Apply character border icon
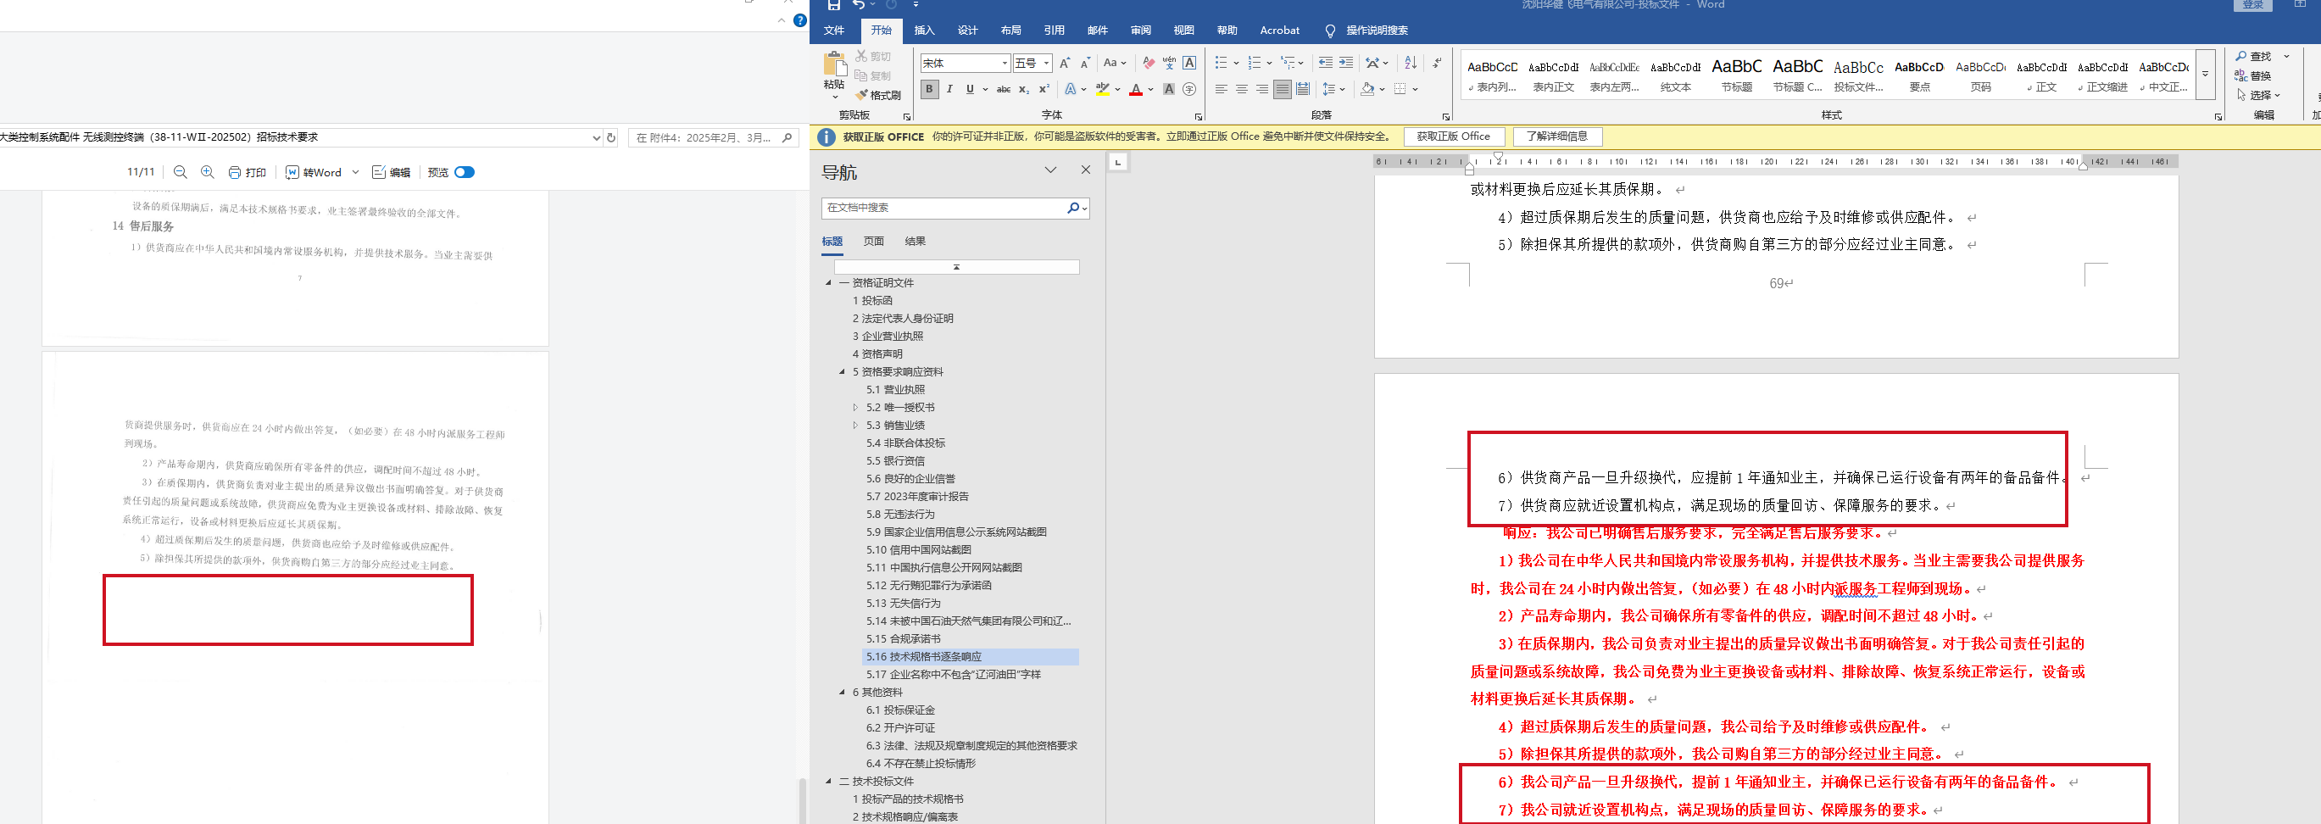This screenshot has height=824, width=2321. pos(1189,63)
